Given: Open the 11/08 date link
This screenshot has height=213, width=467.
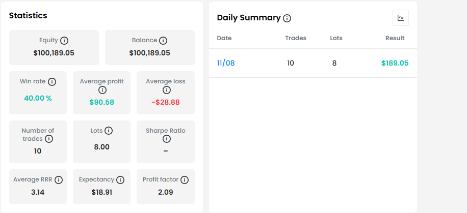Looking at the screenshot, I should (x=226, y=63).
